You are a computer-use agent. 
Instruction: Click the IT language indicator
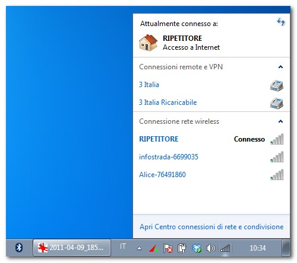pos(123,246)
